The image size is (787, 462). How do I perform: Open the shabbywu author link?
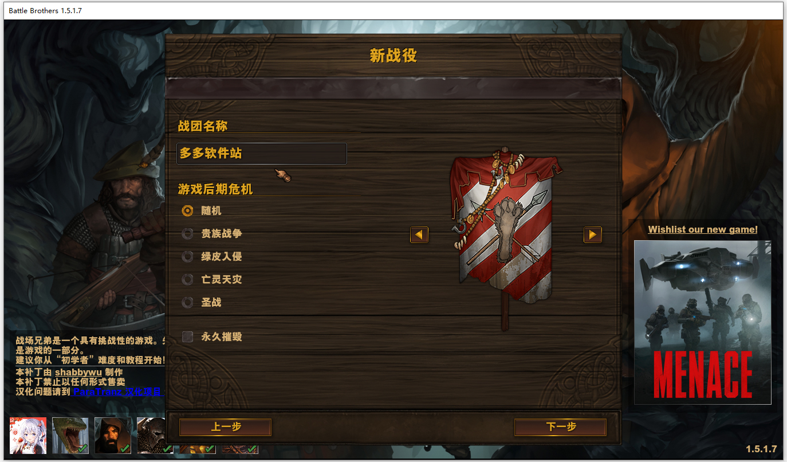(78, 372)
